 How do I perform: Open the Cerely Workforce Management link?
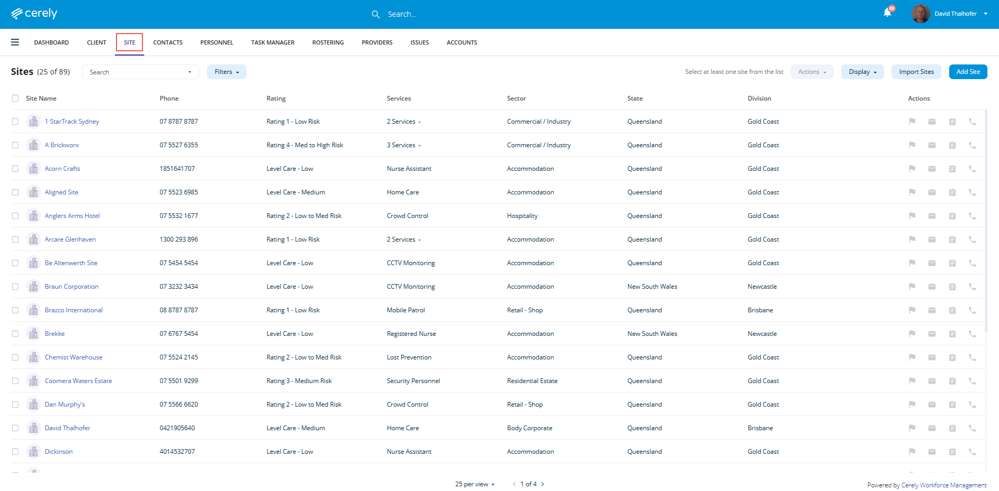tap(944, 485)
